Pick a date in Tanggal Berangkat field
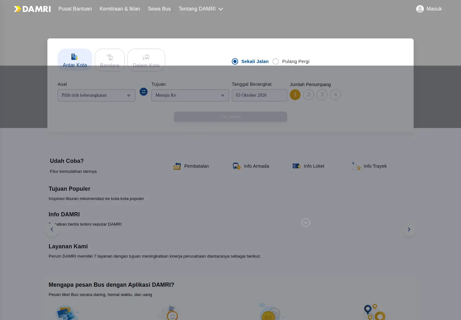This screenshot has width=461, height=320. (x=259, y=95)
